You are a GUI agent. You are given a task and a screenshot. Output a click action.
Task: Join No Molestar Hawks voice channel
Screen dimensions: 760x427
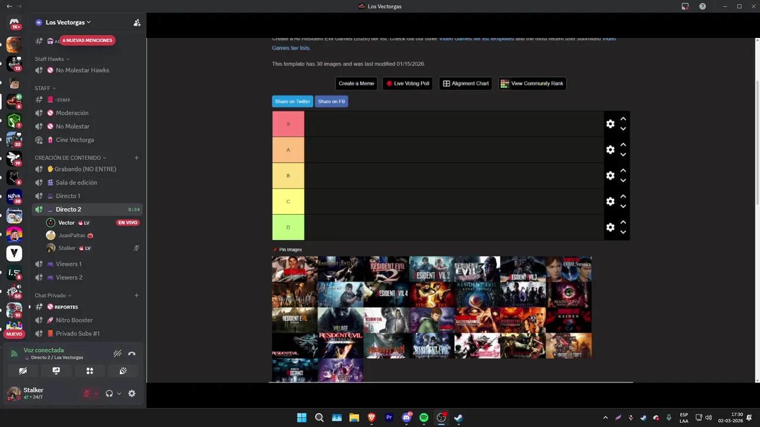pos(87,70)
